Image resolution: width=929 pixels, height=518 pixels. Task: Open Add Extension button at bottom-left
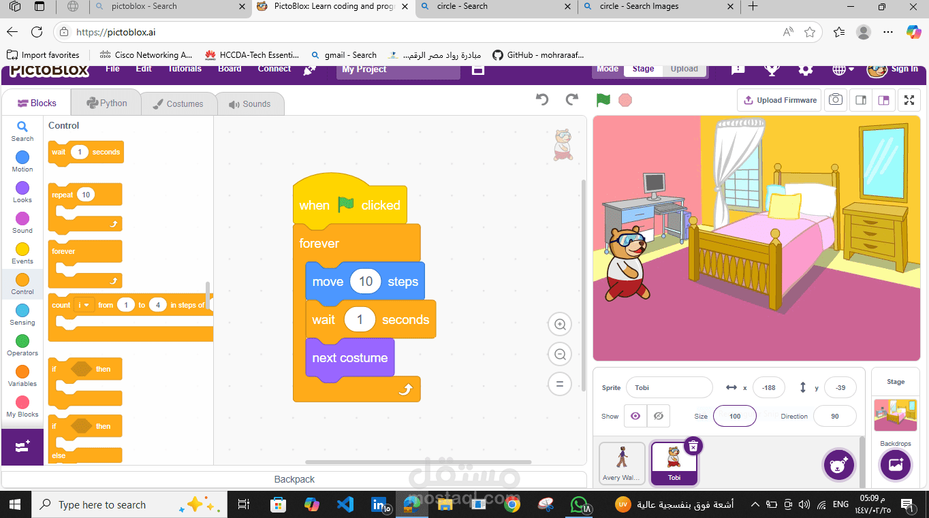(22, 447)
